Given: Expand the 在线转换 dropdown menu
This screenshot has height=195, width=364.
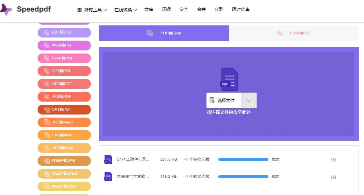Looking at the screenshot, I should coord(126,10).
